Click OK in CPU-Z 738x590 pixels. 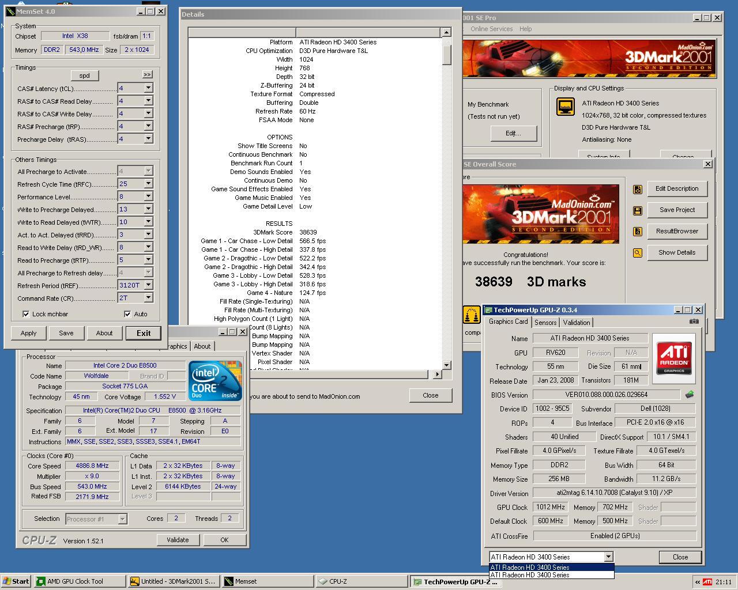coord(224,540)
